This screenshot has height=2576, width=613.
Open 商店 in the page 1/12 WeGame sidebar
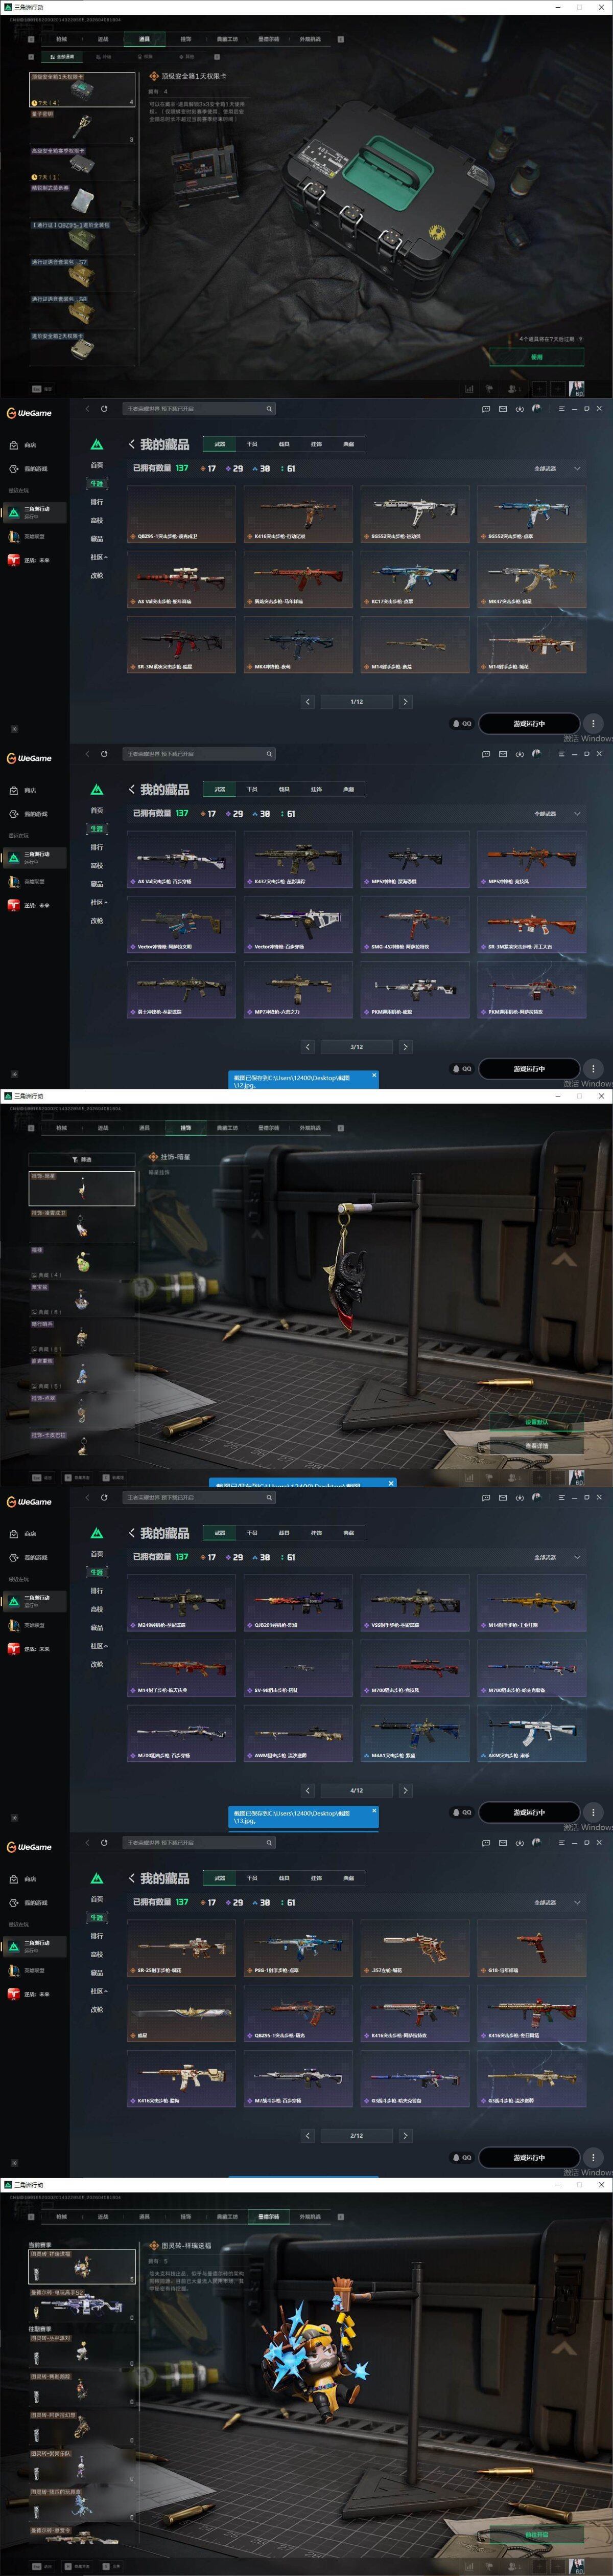point(30,445)
